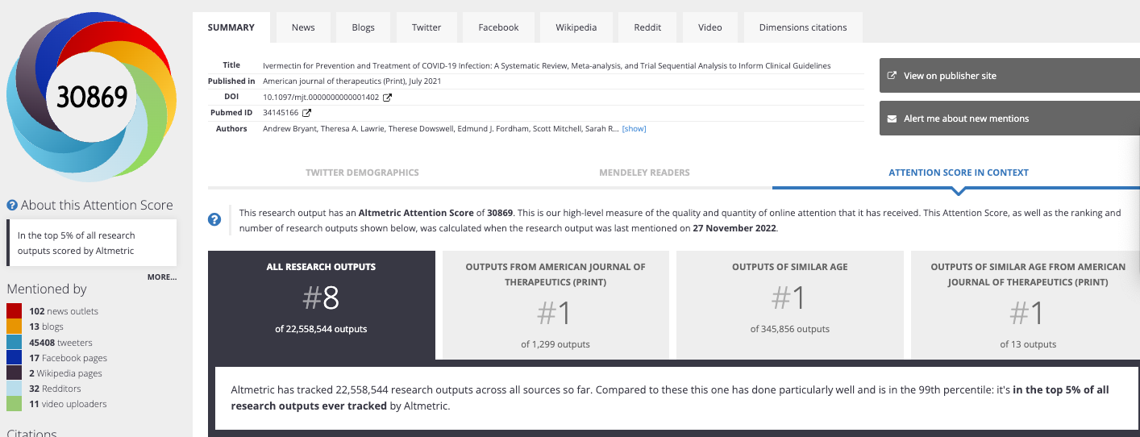The width and height of the screenshot is (1140, 437).
Task: Select Outputs from American Journal of Therapeutics card
Action: (x=555, y=305)
